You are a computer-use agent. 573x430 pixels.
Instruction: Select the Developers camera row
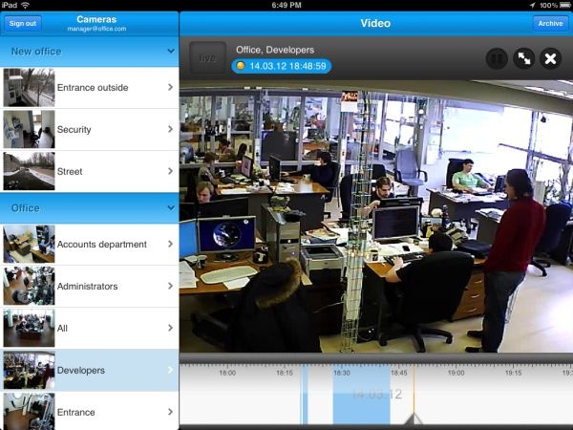89,370
